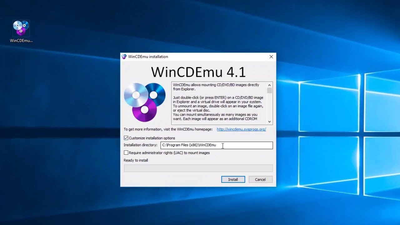The width and height of the screenshot is (400, 225).
Task: Click the "To get more information" text
Action: click(x=168, y=129)
